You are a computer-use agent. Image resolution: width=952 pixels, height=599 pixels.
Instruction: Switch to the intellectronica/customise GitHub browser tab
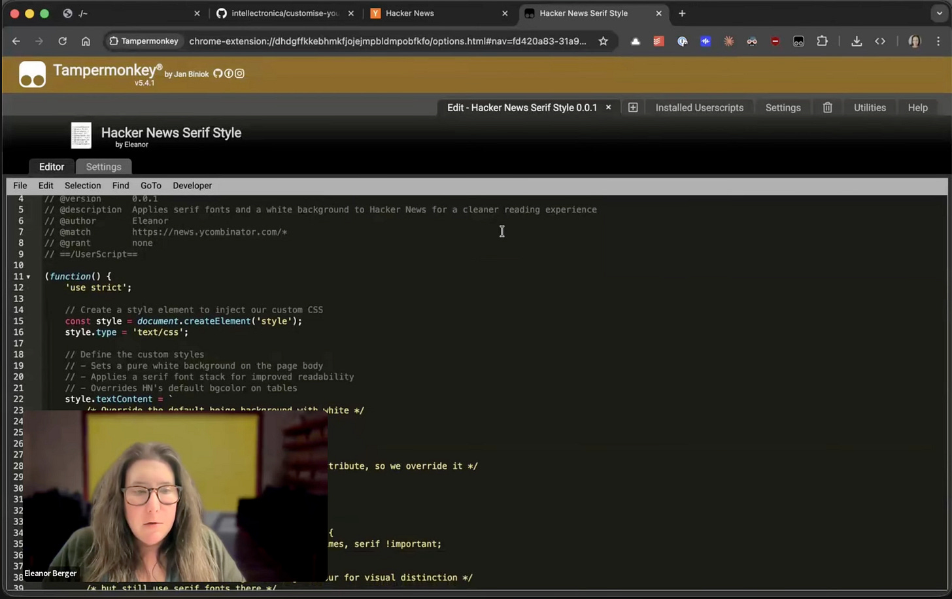(x=286, y=13)
